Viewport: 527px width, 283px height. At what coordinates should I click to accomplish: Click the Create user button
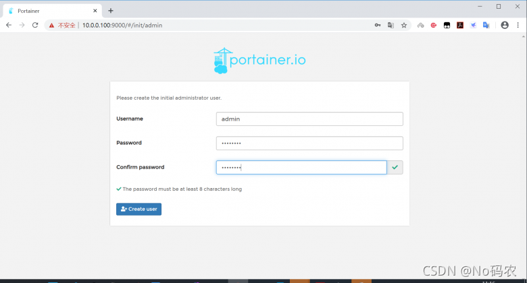tap(139, 210)
